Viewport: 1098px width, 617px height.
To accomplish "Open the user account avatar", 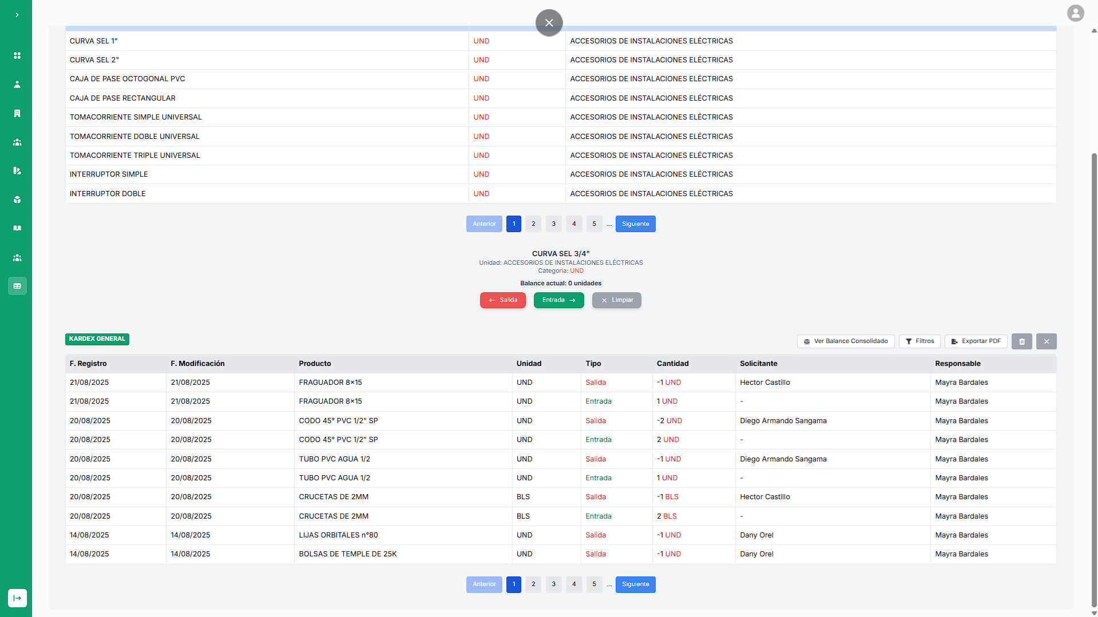I will point(1075,13).
